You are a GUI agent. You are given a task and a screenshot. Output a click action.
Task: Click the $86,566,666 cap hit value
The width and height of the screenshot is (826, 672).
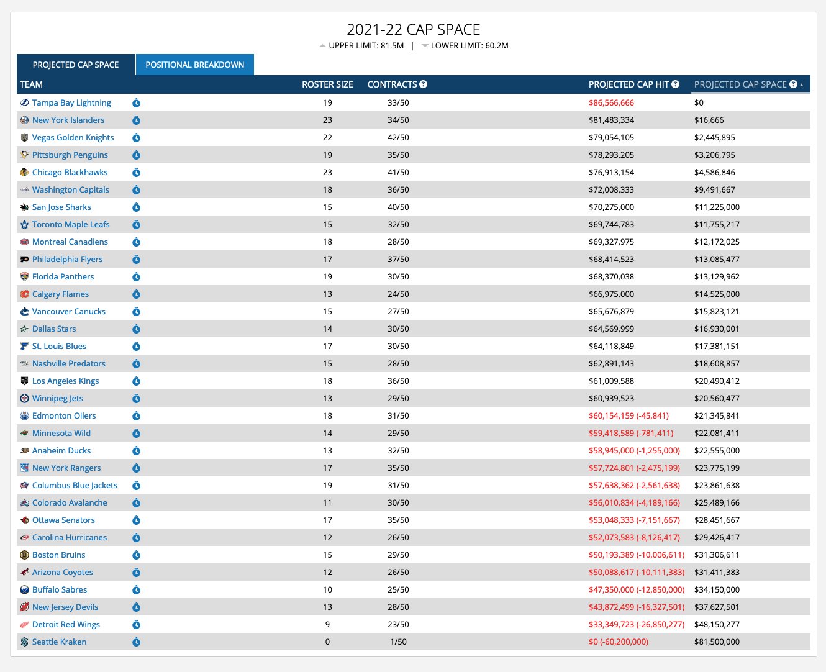pos(611,103)
